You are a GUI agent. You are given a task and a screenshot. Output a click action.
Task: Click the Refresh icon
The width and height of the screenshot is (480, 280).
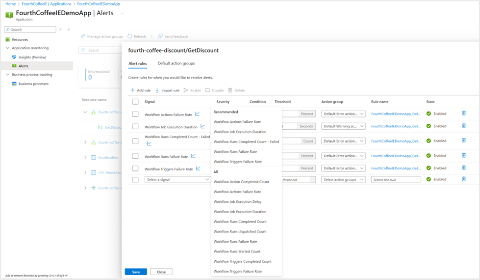coord(130,36)
